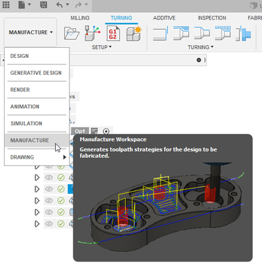Switch to the ADDITIVE tab
Image resolution: width=262 pixels, height=269 pixels.
164,18
